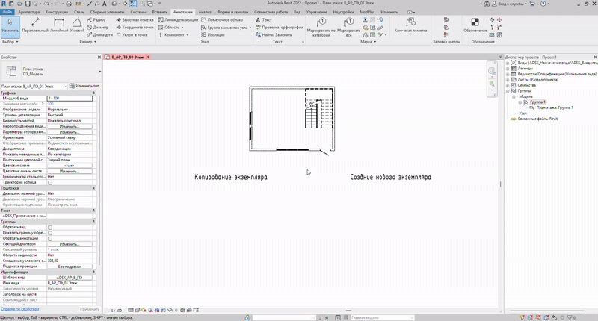The height and width of the screenshot is (321, 598).
Task: Place a Высотная отметка annotation
Action: coord(135,20)
